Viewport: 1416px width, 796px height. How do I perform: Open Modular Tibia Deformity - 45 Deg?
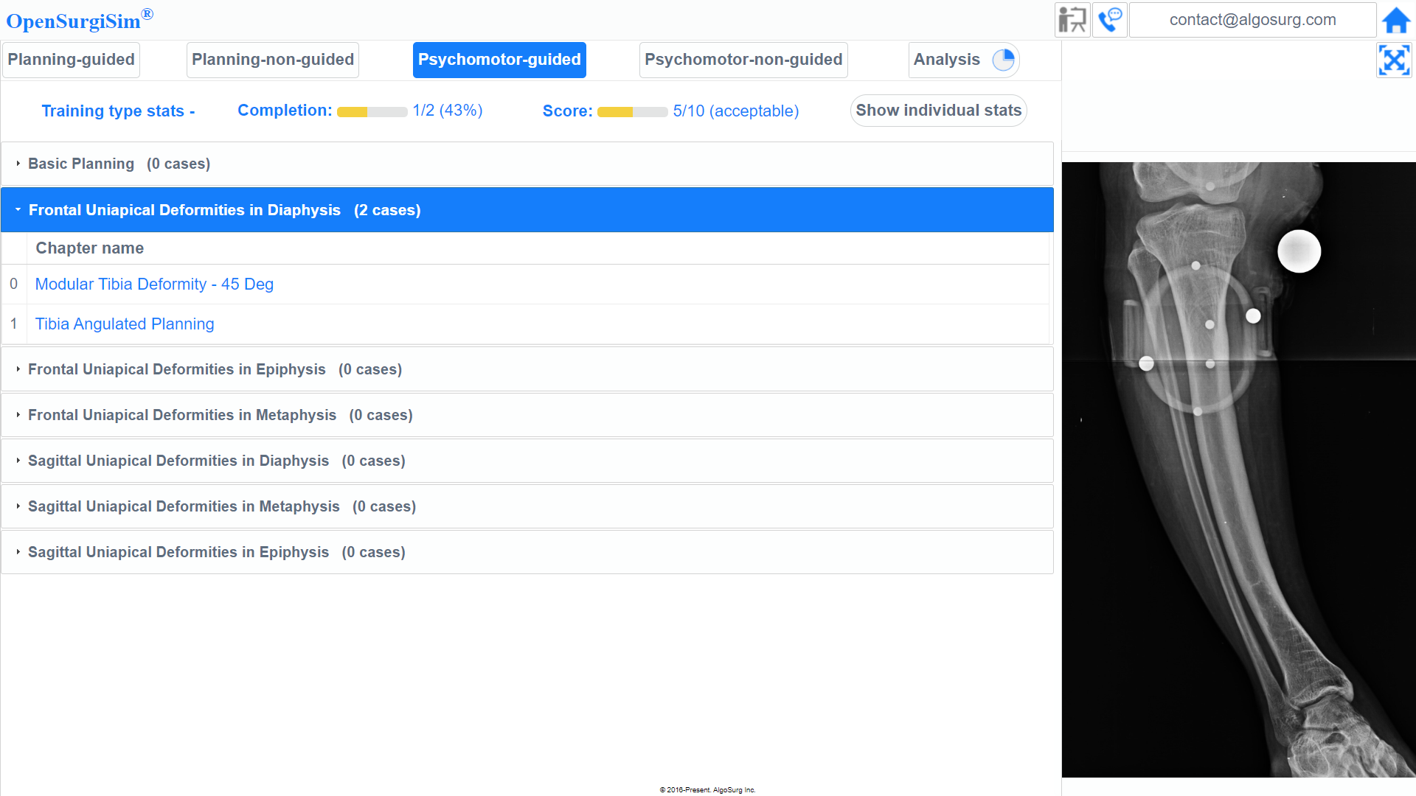154,284
